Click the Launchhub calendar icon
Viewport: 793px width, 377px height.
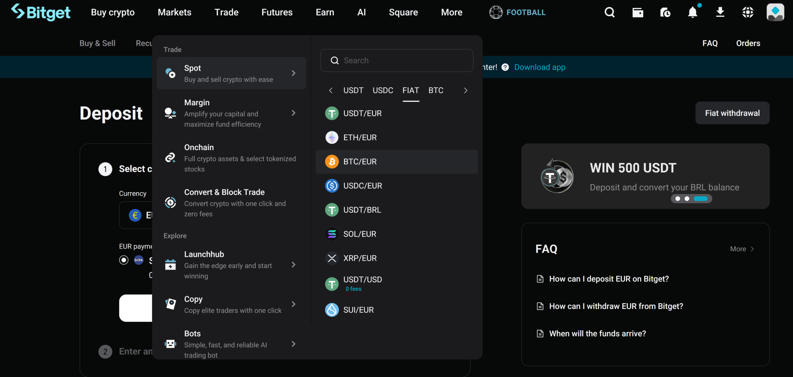click(170, 265)
